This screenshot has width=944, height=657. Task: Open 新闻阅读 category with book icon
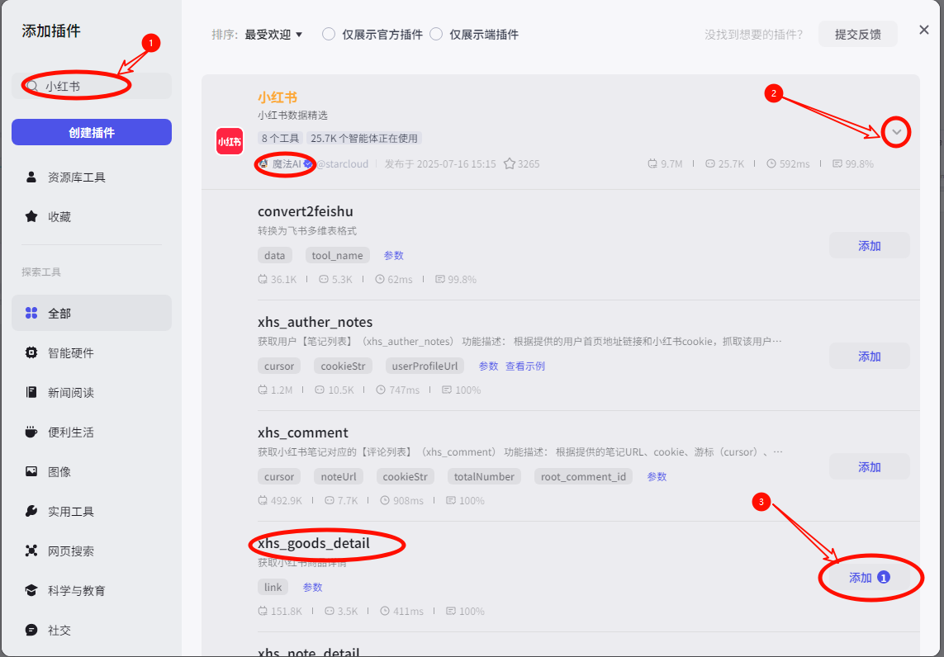coord(70,393)
